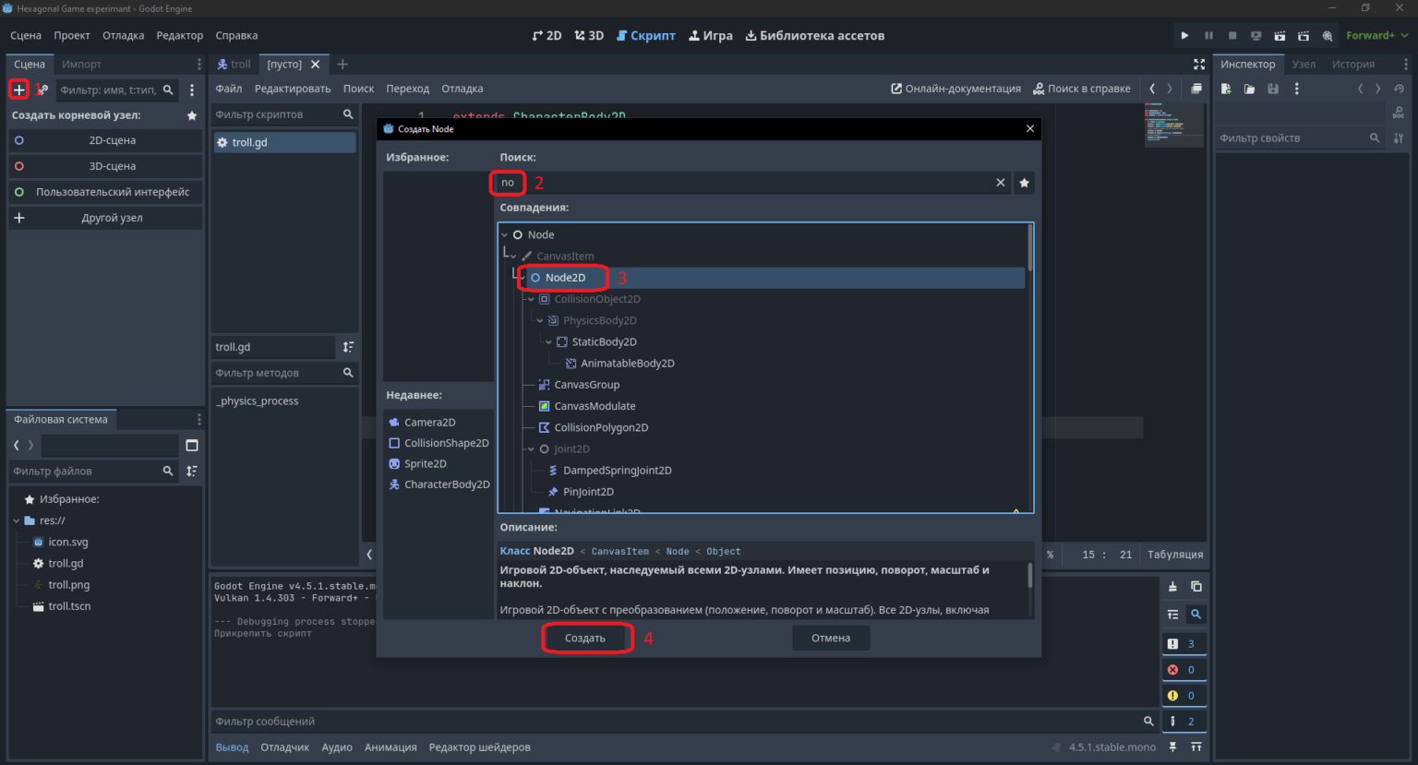Screen dimensions: 1418x765
Task: Toggle the file system split view icon
Action: (192, 445)
